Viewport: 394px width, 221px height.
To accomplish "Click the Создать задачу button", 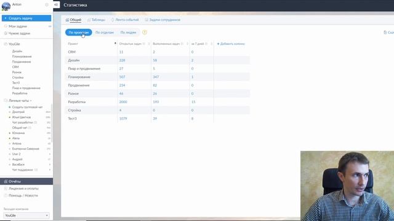I will point(26,18).
